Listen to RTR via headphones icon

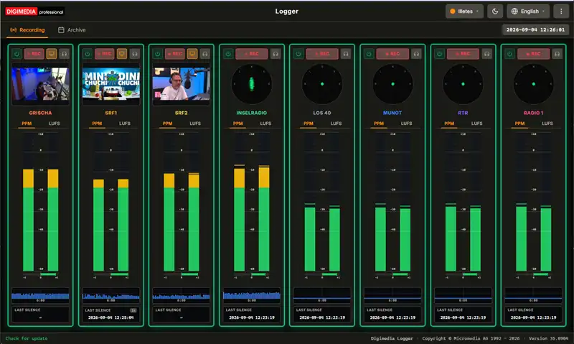click(487, 54)
